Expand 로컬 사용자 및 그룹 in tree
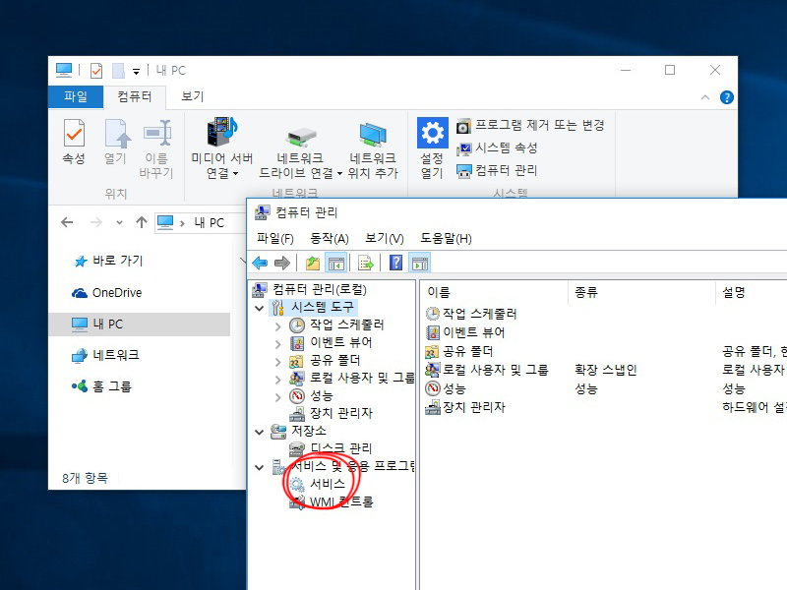The width and height of the screenshot is (787, 590). tap(278, 380)
